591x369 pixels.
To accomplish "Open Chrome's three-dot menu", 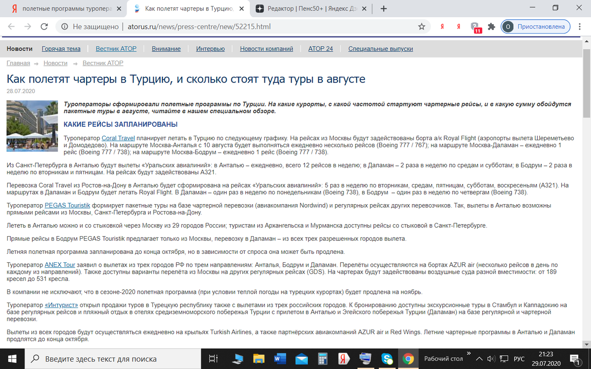I will pos(579,27).
